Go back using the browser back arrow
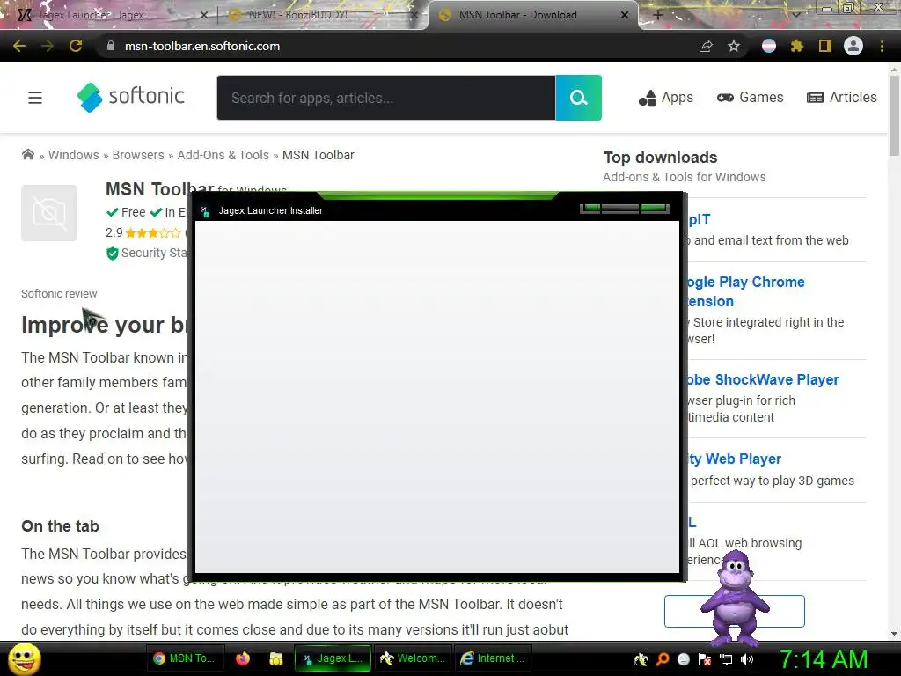 19,46
